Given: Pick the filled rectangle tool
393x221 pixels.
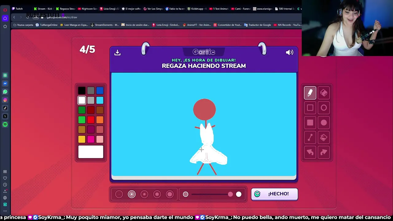Looking at the screenshot, I should pyautogui.click(x=310, y=123).
